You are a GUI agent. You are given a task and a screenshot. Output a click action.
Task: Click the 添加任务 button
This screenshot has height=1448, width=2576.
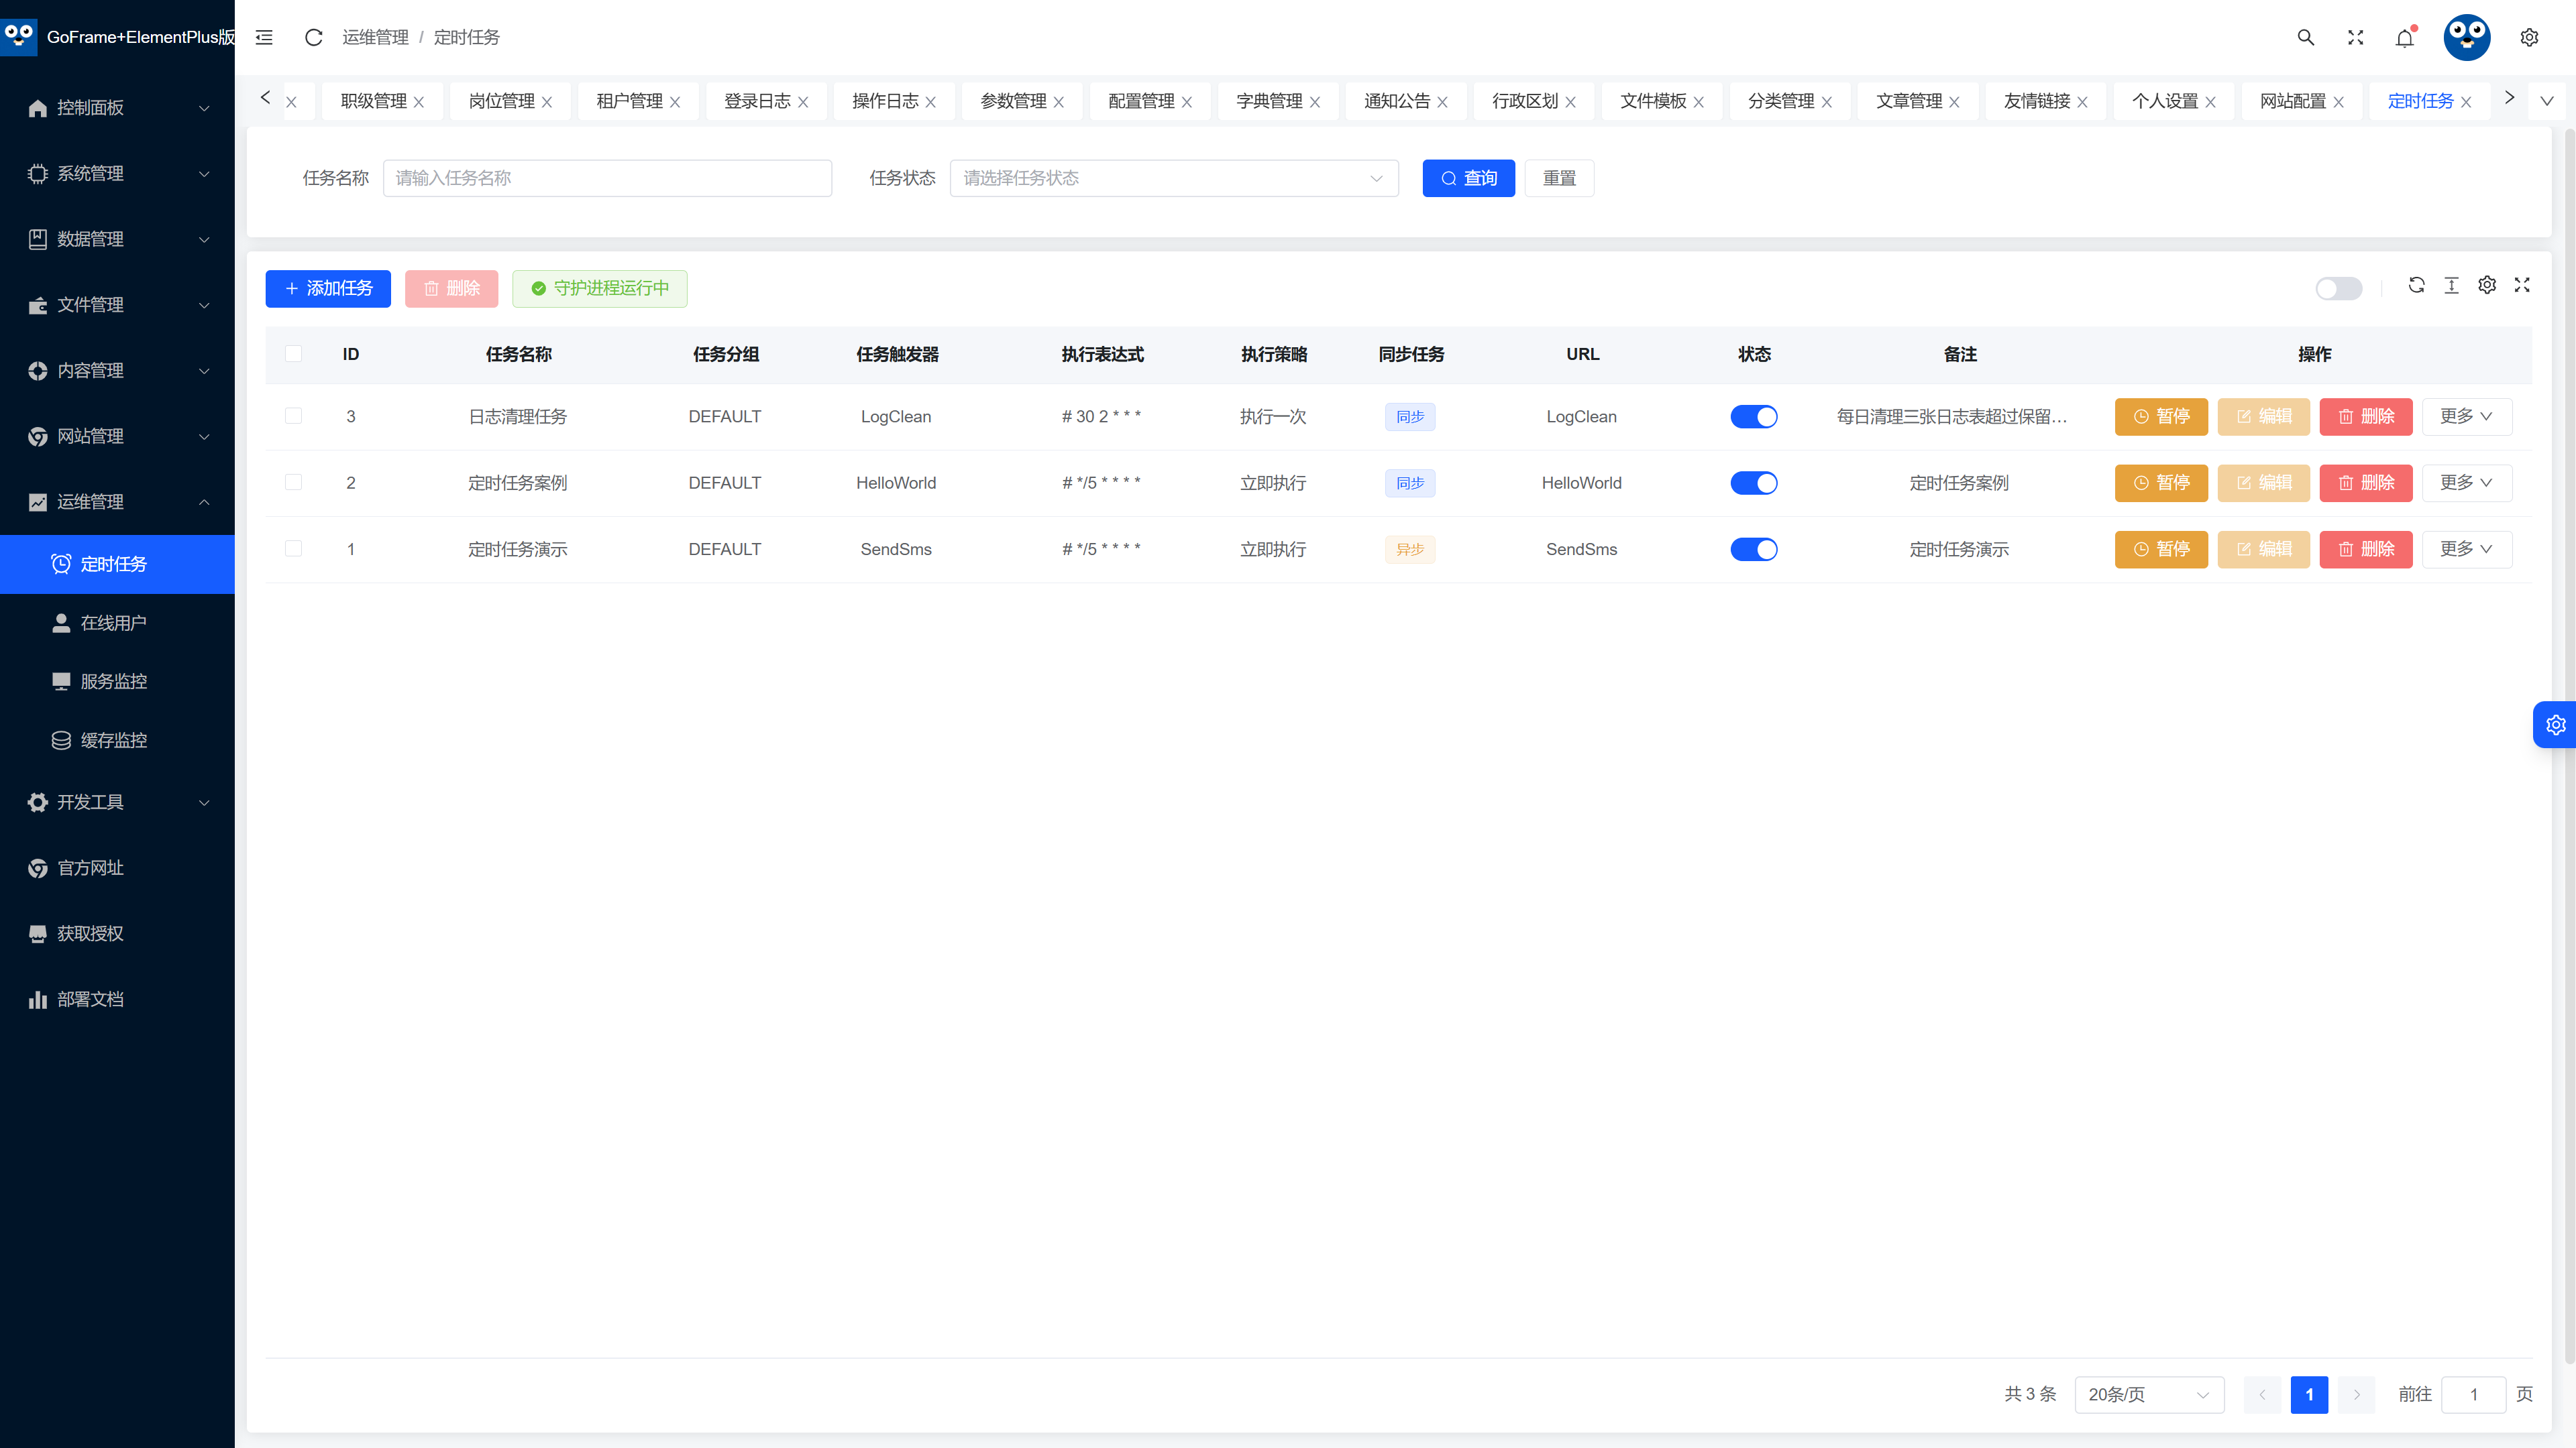point(328,288)
